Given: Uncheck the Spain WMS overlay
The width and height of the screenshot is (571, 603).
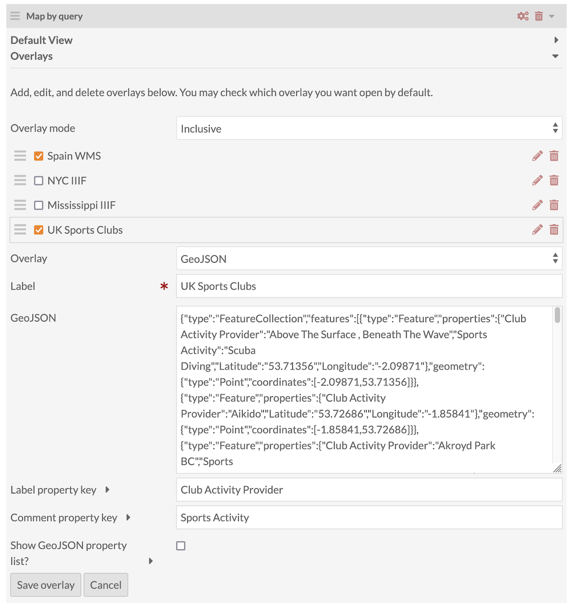Looking at the screenshot, I should click(x=38, y=156).
